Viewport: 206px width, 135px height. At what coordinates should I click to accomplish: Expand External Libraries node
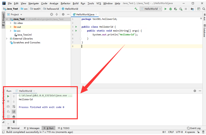pos(7,39)
